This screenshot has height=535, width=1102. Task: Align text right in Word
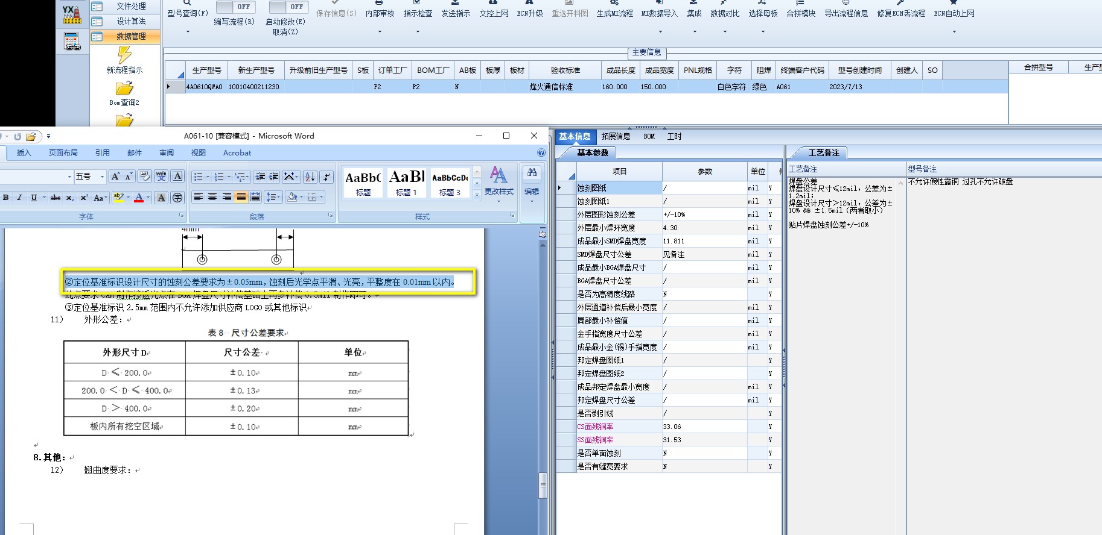pyautogui.click(x=227, y=197)
